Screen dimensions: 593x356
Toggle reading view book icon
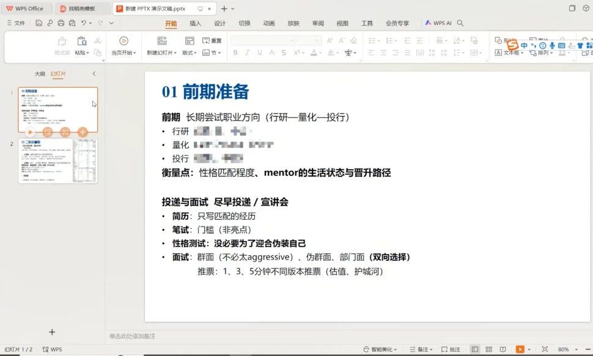click(502, 349)
